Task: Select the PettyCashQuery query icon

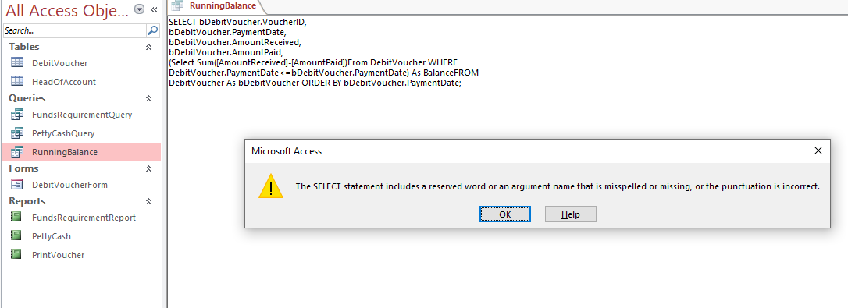Action: (x=17, y=133)
